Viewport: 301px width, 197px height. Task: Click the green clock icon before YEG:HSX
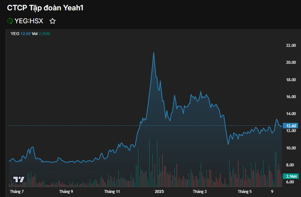(10, 21)
